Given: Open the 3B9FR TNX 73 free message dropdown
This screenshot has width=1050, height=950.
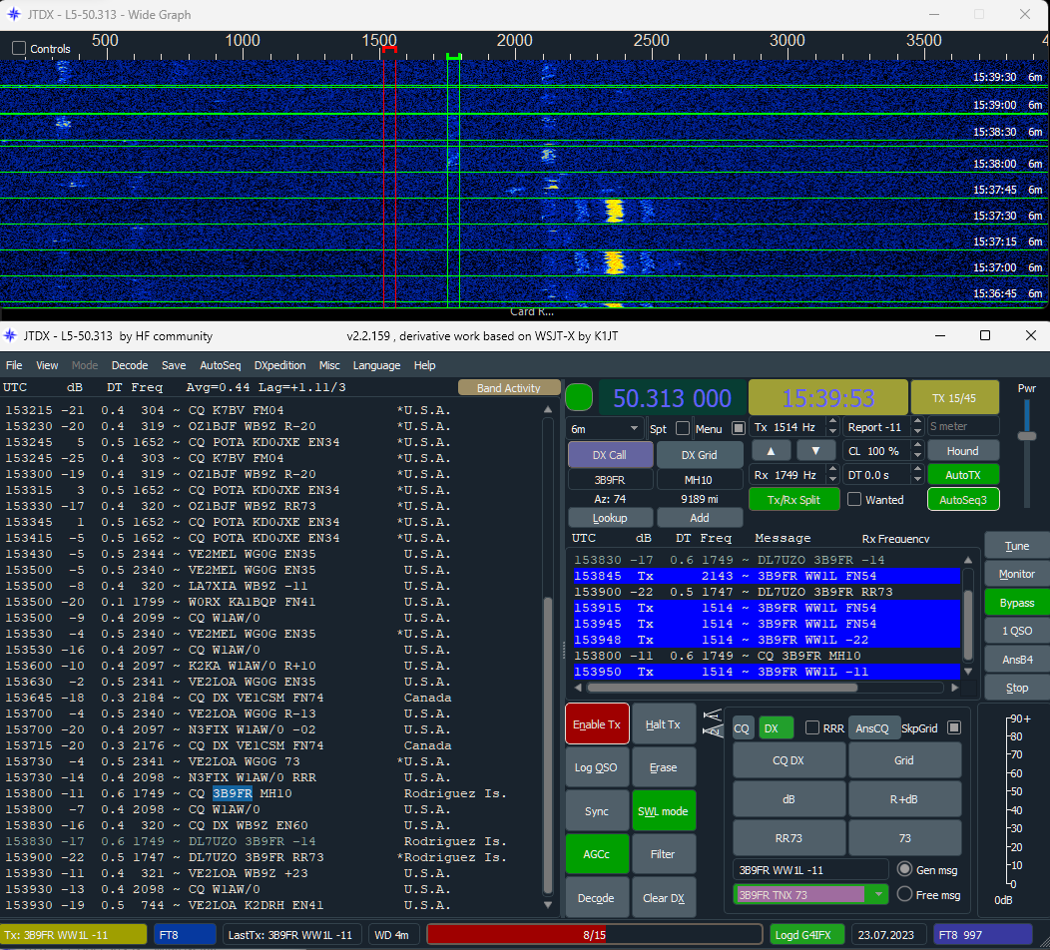Looking at the screenshot, I should 877,894.
